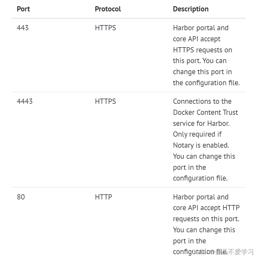This screenshot has width=258, height=258.
Task: Click 'requests on this port.' text
Action: [x=206, y=219]
